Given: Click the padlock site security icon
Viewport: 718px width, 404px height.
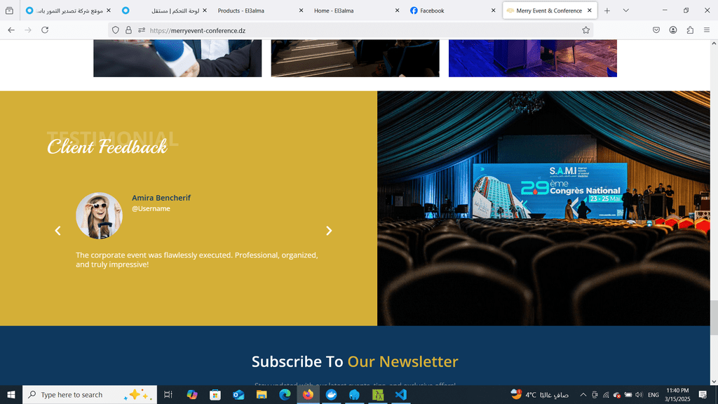Looking at the screenshot, I should pos(129,30).
